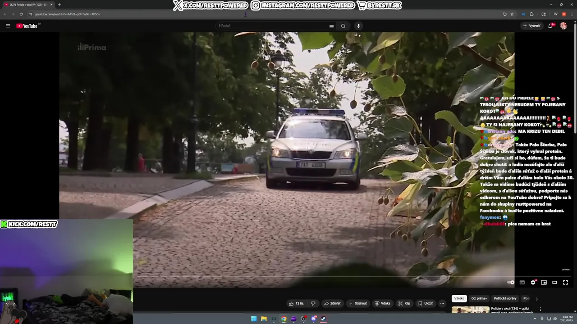Open a new browser tab with plus
The height and width of the screenshot is (324, 577).
pyautogui.click(x=59, y=4)
